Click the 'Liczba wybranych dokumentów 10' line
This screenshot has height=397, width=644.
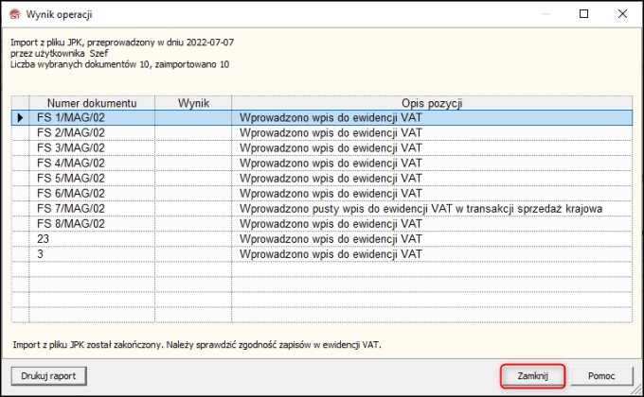click(x=120, y=64)
